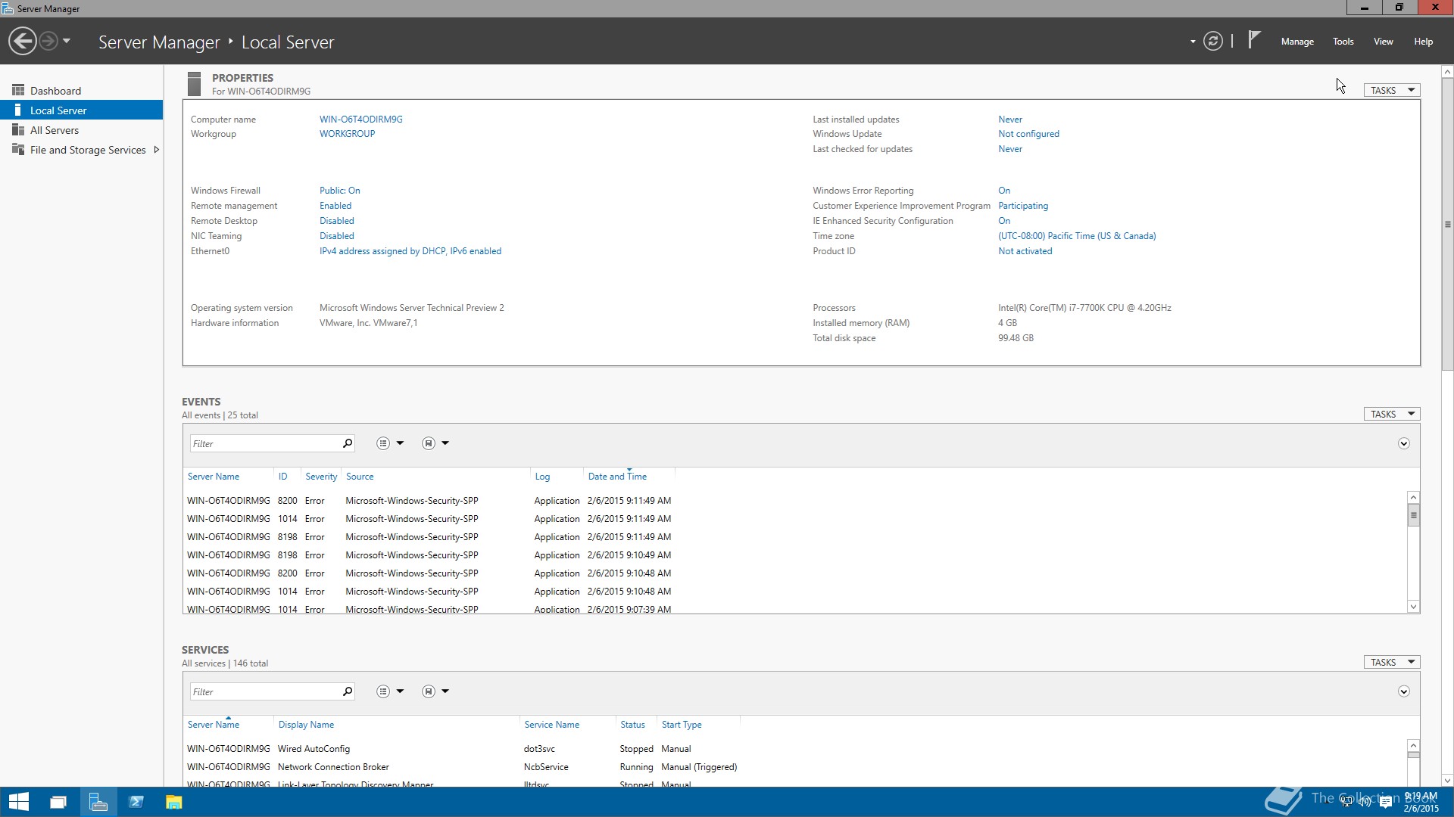Expand the Services filter chevron

(1403, 692)
